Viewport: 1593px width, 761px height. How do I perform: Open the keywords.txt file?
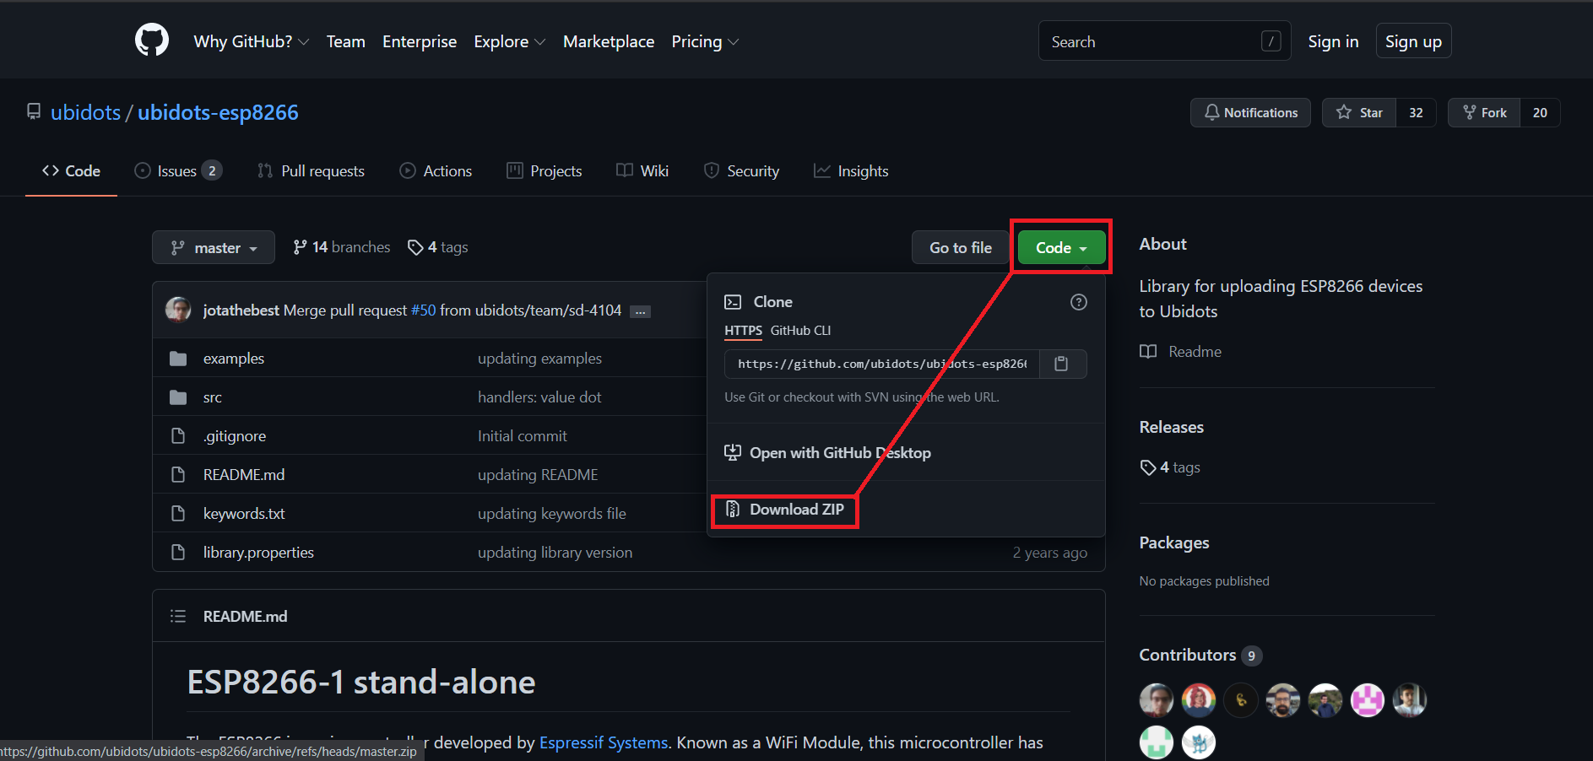coord(244,514)
